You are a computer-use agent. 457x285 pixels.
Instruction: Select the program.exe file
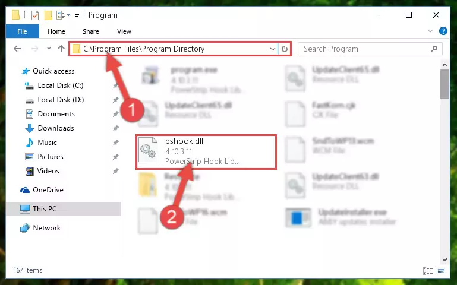click(x=194, y=79)
